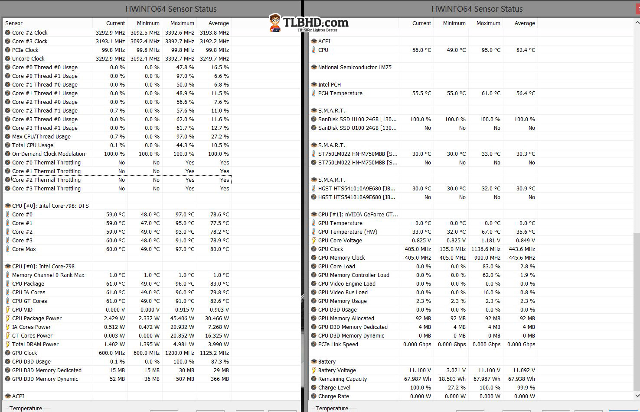Select the IA Cores Power row

tap(117, 327)
